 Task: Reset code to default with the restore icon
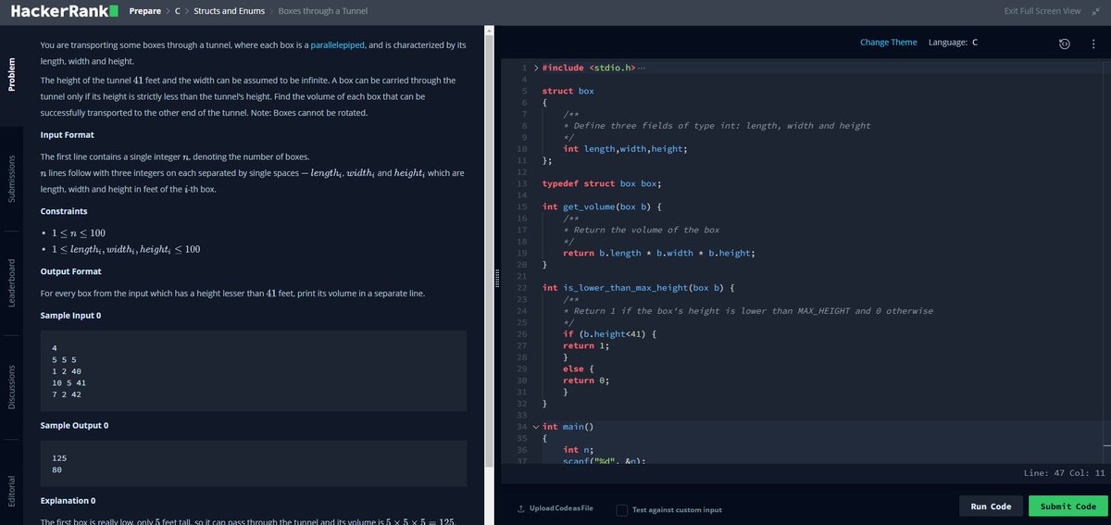[1066, 44]
